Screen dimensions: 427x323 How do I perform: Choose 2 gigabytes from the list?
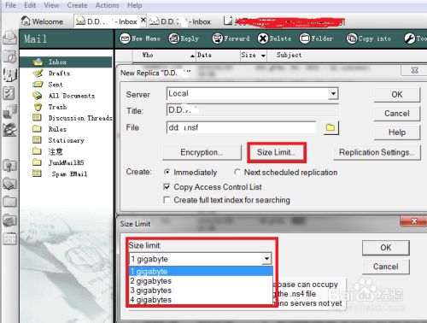pyautogui.click(x=201, y=281)
